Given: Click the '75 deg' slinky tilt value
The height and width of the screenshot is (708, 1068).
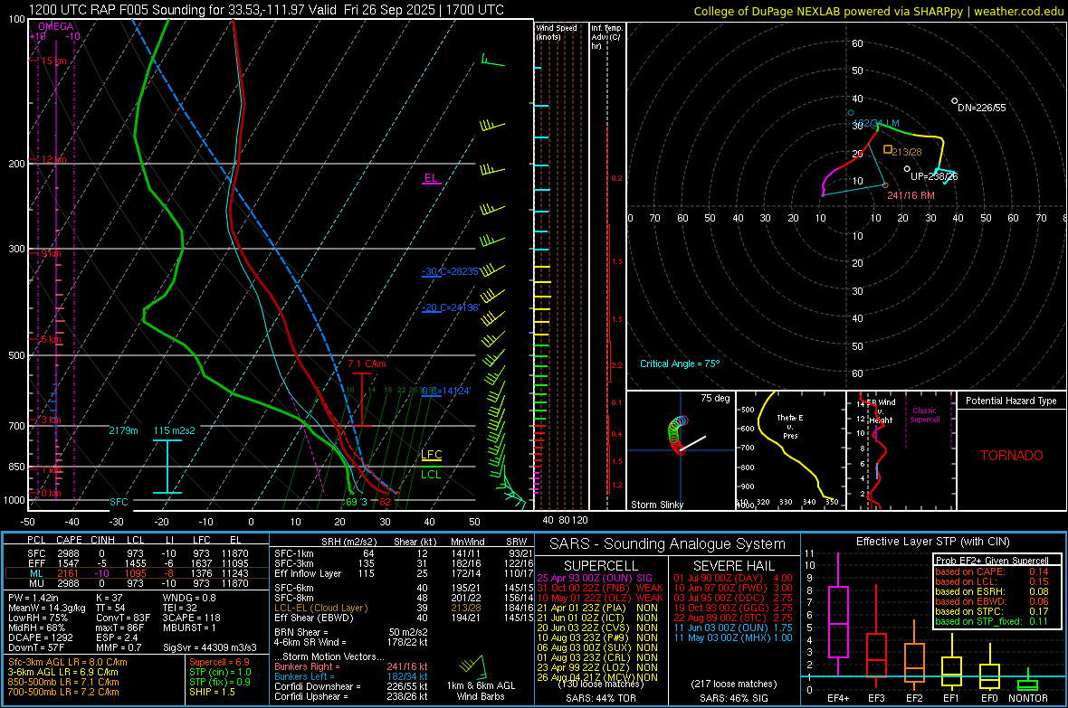Looking at the screenshot, I should tap(715, 398).
